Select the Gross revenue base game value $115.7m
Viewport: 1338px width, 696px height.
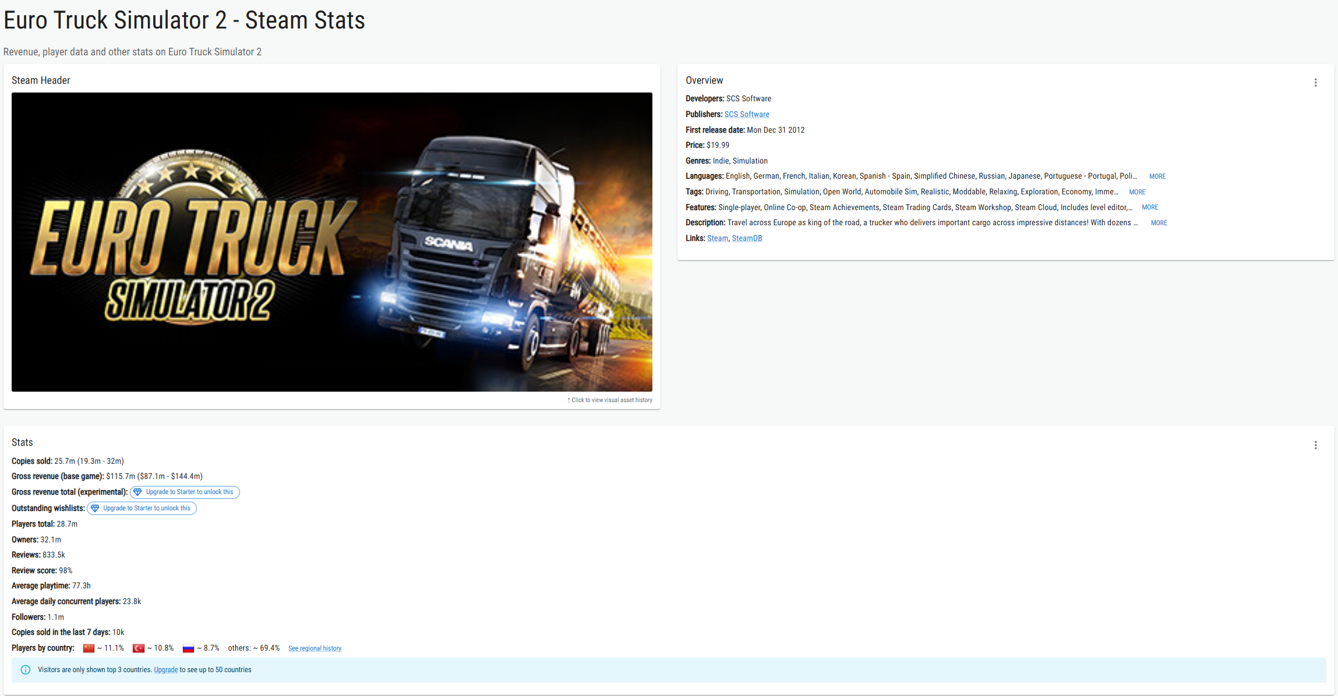click(121, 477)
